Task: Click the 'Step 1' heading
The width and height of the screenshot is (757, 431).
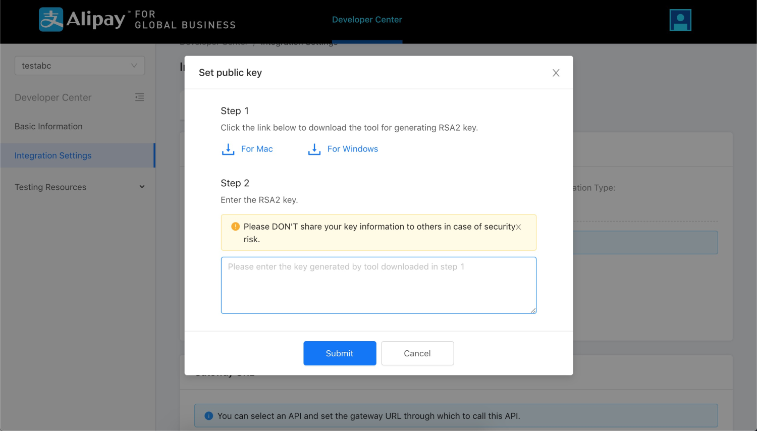Action: tap(235, 111)
